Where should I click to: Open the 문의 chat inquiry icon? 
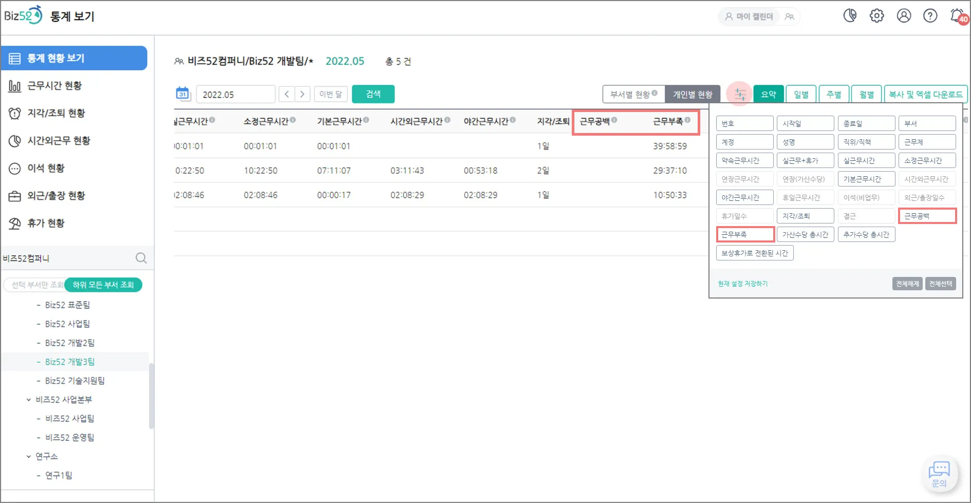pyautogui.click(x=940, y=474)
